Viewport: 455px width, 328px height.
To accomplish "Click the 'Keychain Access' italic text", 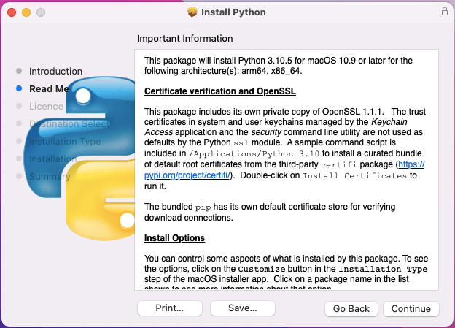I will [276, 127].
